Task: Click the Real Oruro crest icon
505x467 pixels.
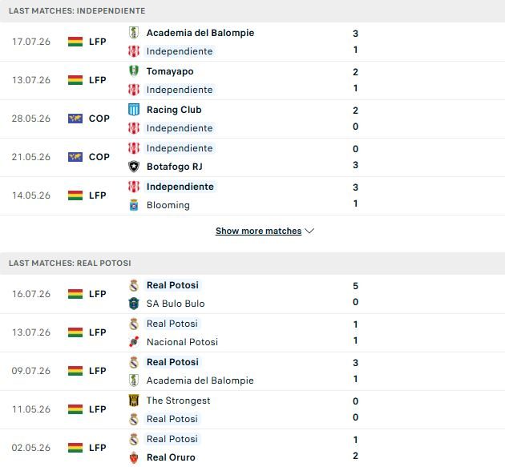Action: pos(134,457)
